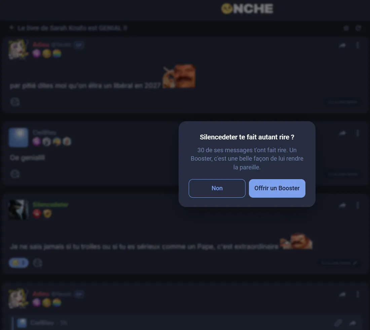Share the first message with its arrow icon
This screenshot has width=370, height=330.
(x=343, y=45)
